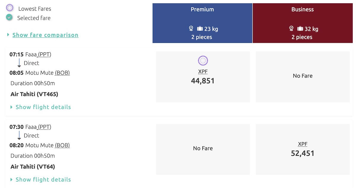The height and width of the screenshot is (188, 356).
Task: Select the XPF 44,851 Premium fare
Action: point(203,77)
